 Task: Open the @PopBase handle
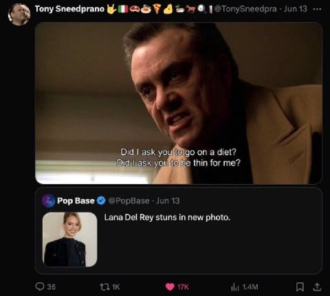pyautogui.click(x=129, y=201)
